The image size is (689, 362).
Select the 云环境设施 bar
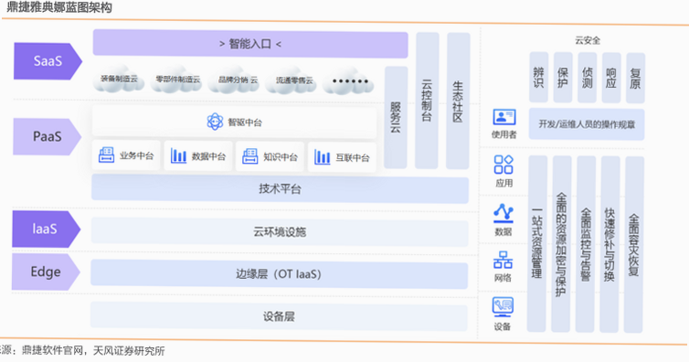(x=280, y=231)
